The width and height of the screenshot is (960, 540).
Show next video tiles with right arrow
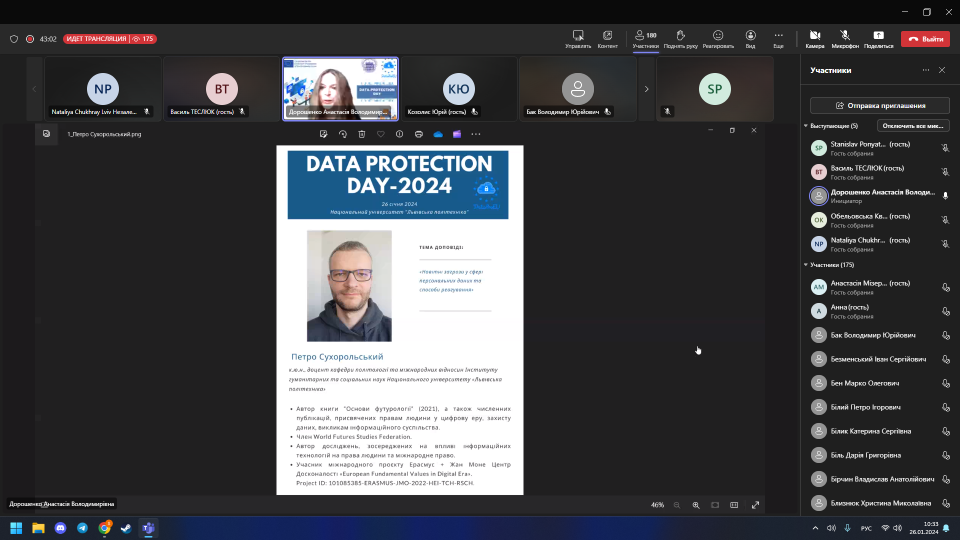click(646, 89)
